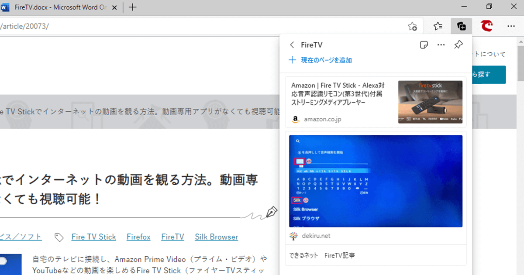524x275 pixels.
Task: Go back from FireTV collection
Action: (292, 45)
